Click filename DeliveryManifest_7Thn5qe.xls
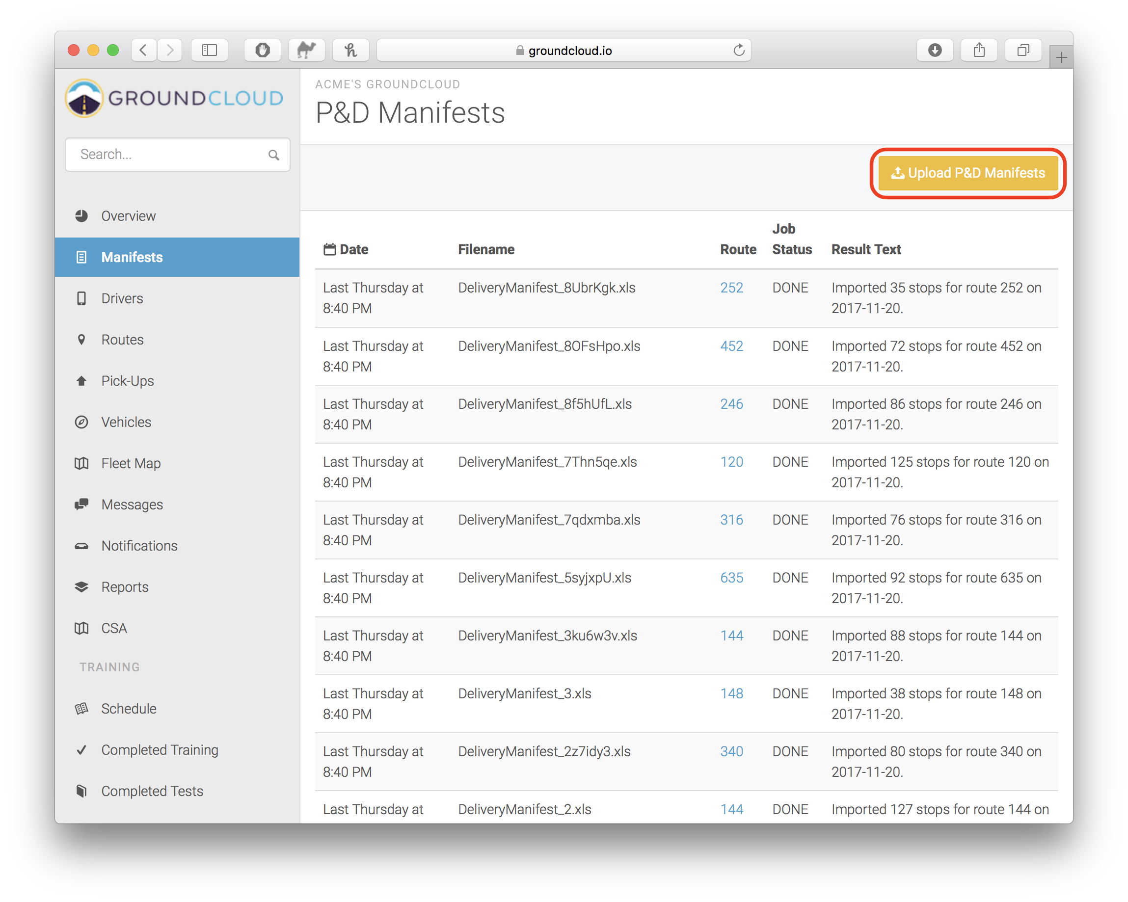Image resolution: width=1128 pixels, height=902 pixels. pyautogui.click(x=548, y=462)
